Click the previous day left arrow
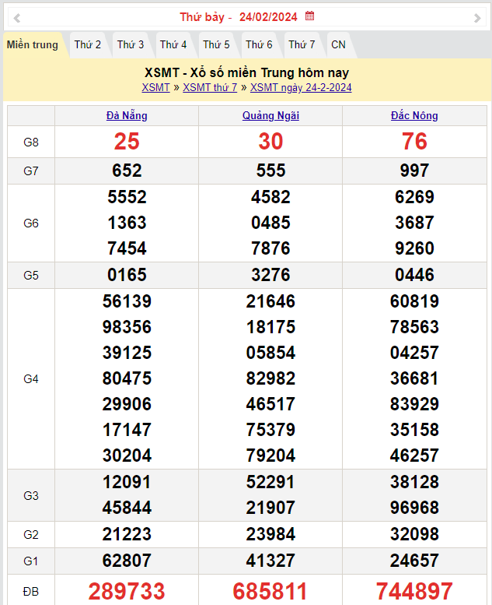The image size is (492, 605). point(17,17)
